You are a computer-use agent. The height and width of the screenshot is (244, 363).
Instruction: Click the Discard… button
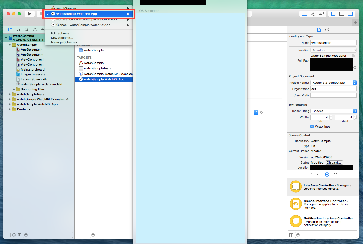pyautogui.click(x=334, y=162)
